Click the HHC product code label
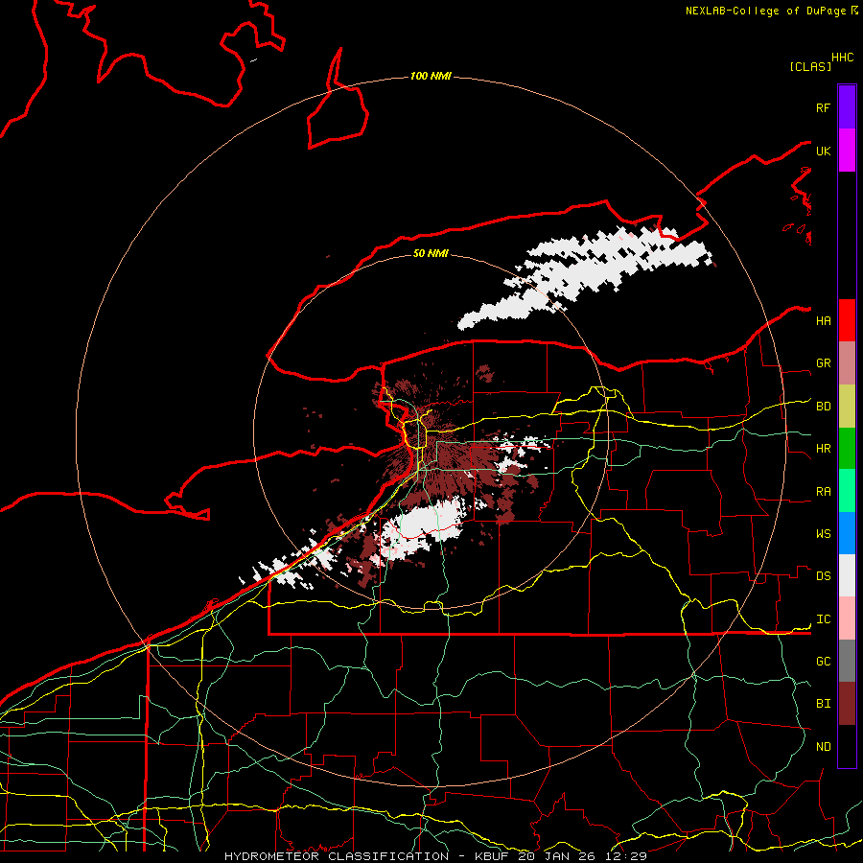The width and height of the screenshot is (863, 863). 843,58
